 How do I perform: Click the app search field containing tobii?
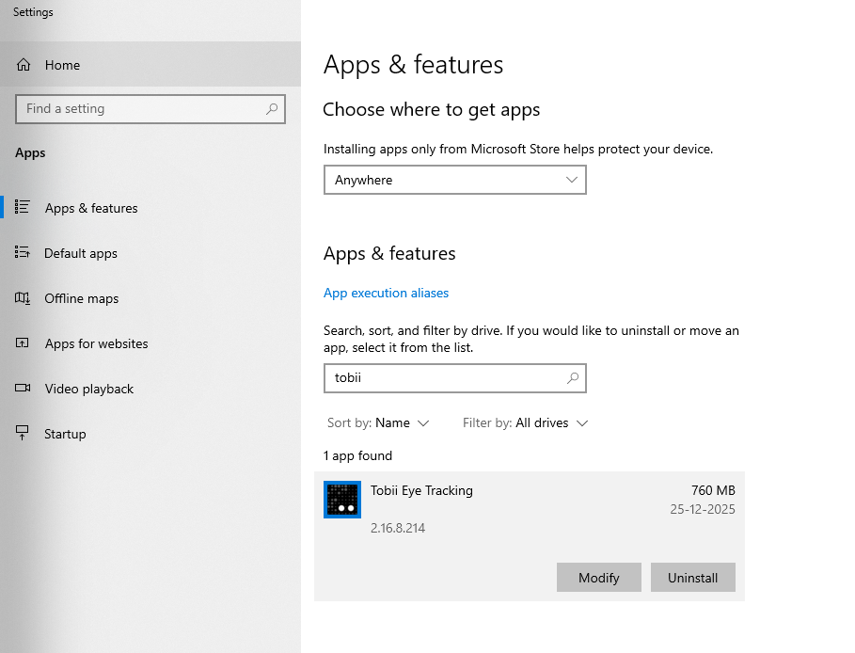pos(454,378)
